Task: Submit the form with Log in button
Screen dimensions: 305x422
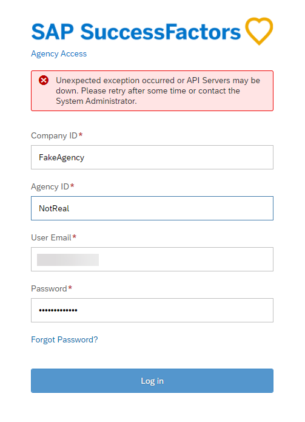Action: (x=152, y=381)
